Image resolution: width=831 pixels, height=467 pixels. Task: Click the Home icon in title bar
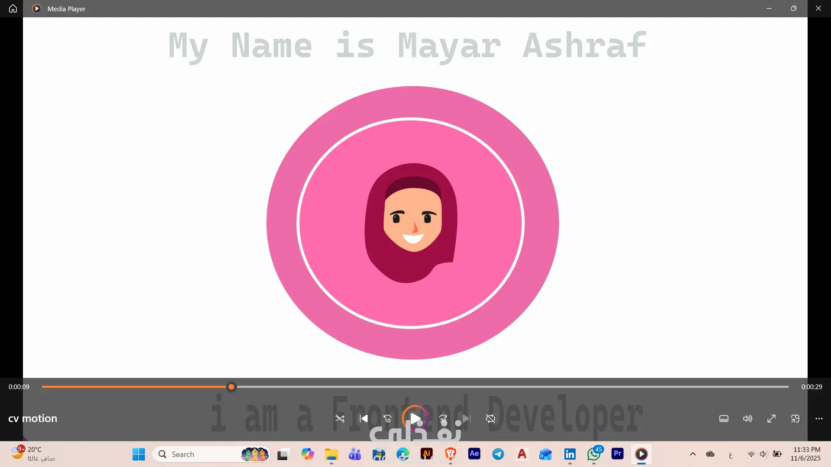[x=13, y=9]
